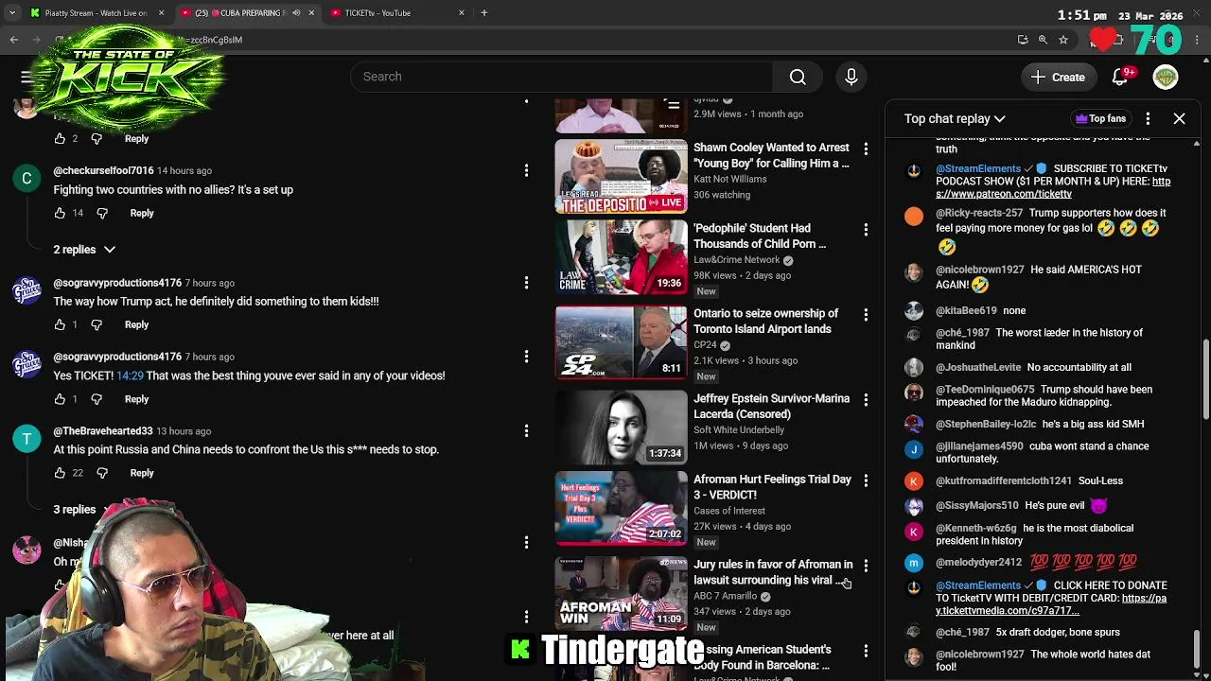Dislike TheBravehearted33's comment
1211x681 pixels.
(102, 473)
